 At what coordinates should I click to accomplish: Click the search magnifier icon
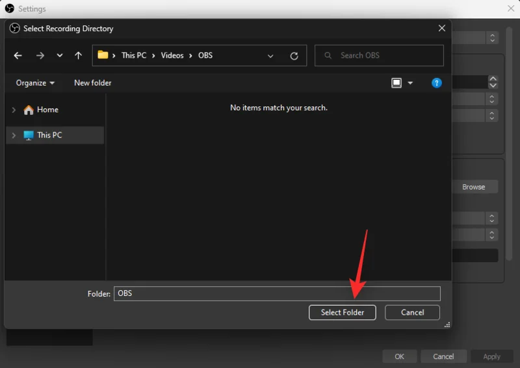click(x=328, y=56)
